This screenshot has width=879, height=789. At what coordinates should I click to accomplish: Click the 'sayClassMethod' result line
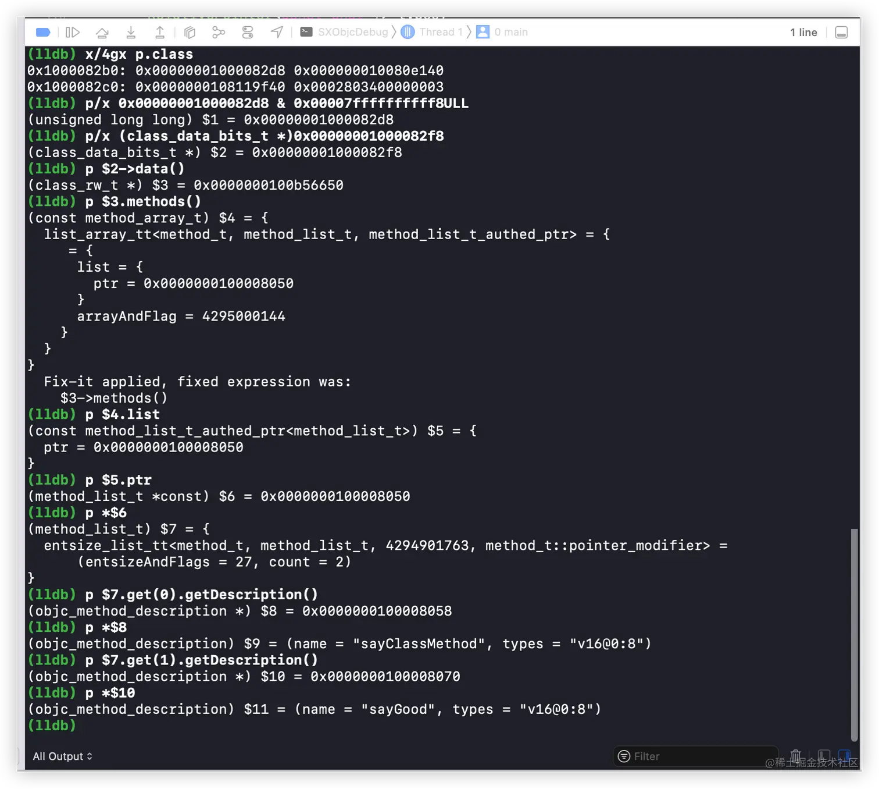coord(340,644)
